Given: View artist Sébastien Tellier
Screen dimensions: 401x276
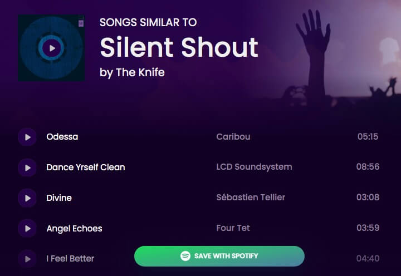Looking at the screenshot, I should tap(251, 198).
